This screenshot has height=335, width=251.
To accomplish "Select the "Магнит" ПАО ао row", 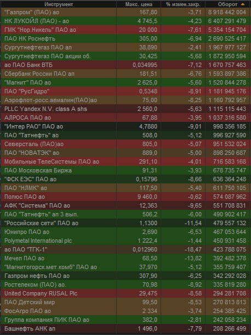I will 125,82.
